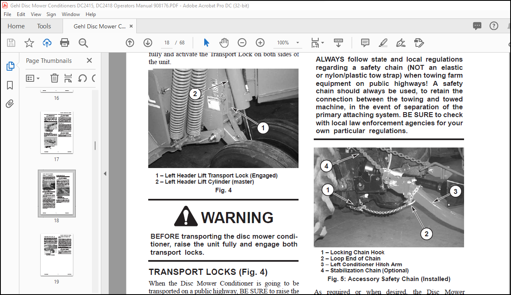Collapse the navigation pane with the arrow
The image size is (511, 295).
pos(105,174)
